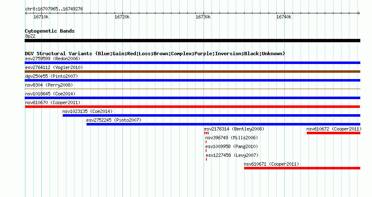Select the blue esv2752245 gain bar
The image size is (372, 197).
[x=223, y=124]
